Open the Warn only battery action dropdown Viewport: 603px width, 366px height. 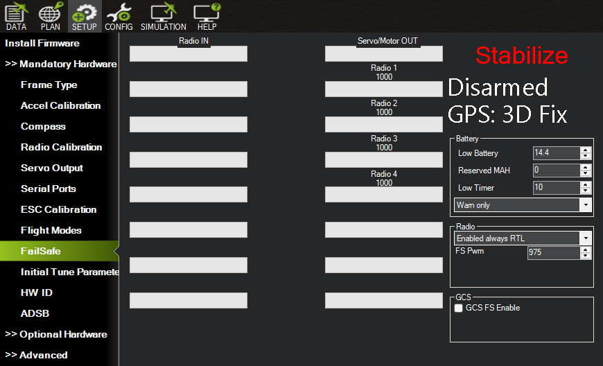click(523, 205)
